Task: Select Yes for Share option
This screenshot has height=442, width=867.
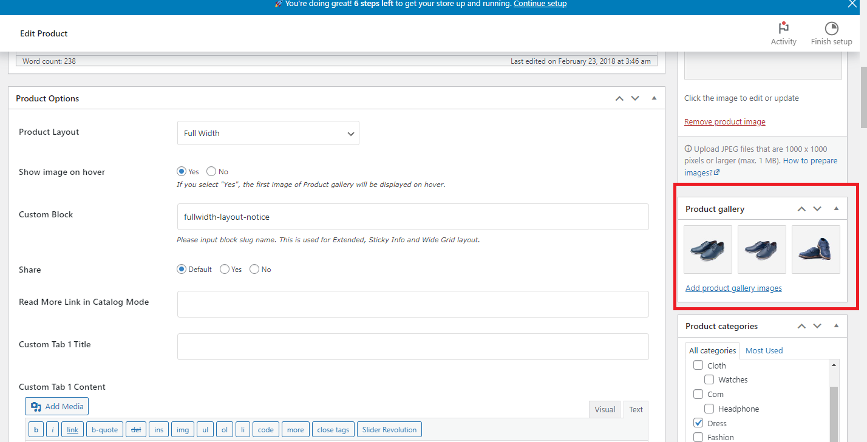Action: (225, 269)
